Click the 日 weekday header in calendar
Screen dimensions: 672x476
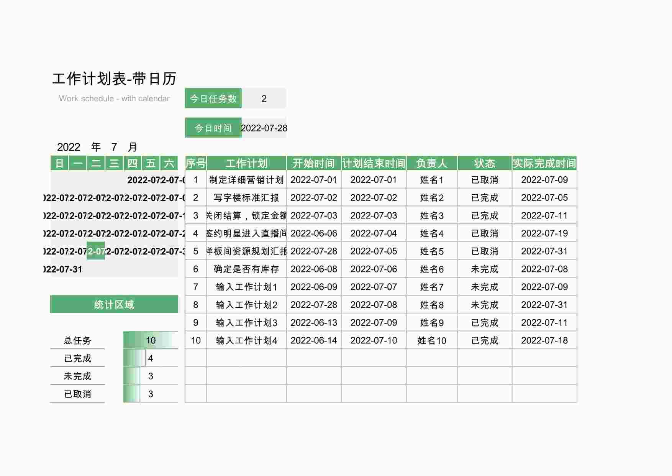click(x=59, y=163)
